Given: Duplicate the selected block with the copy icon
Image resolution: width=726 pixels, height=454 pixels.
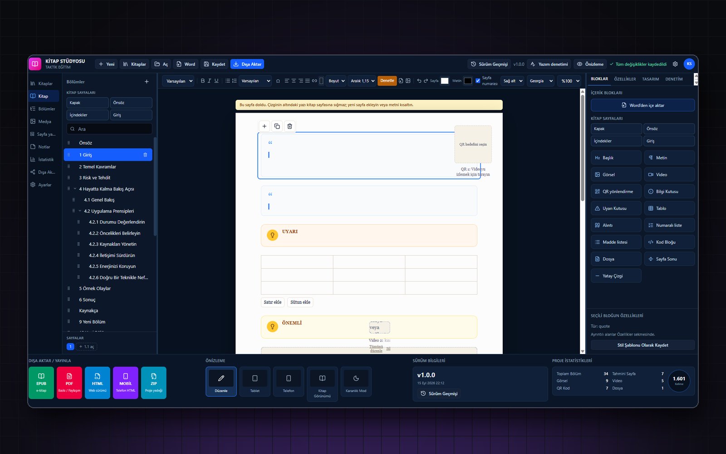Looking at the screenshot, I should coord(277,126).
